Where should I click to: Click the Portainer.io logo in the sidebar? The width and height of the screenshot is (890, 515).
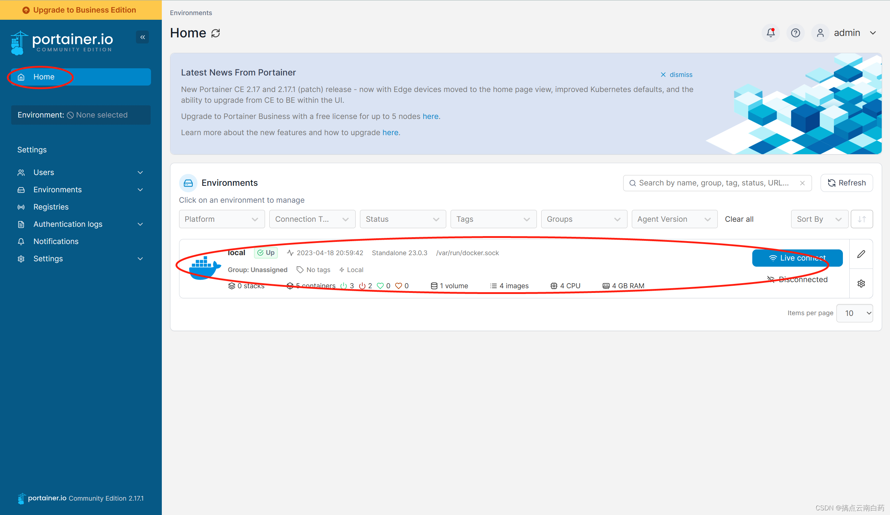(62, 43)
